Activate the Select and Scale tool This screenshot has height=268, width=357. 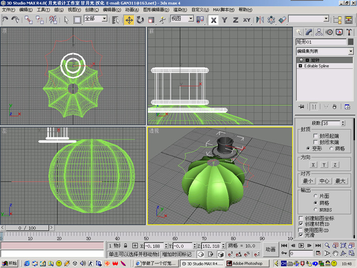tap(151, 20)
